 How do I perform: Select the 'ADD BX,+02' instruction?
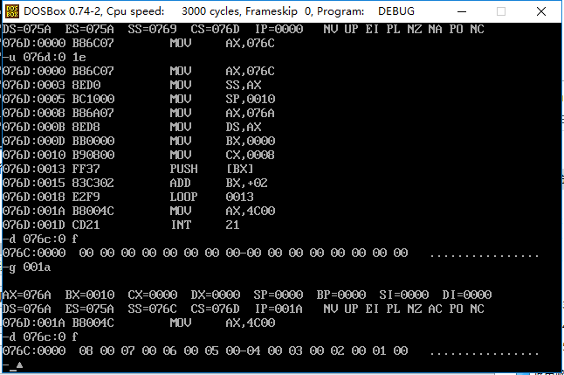click(218, 183)
